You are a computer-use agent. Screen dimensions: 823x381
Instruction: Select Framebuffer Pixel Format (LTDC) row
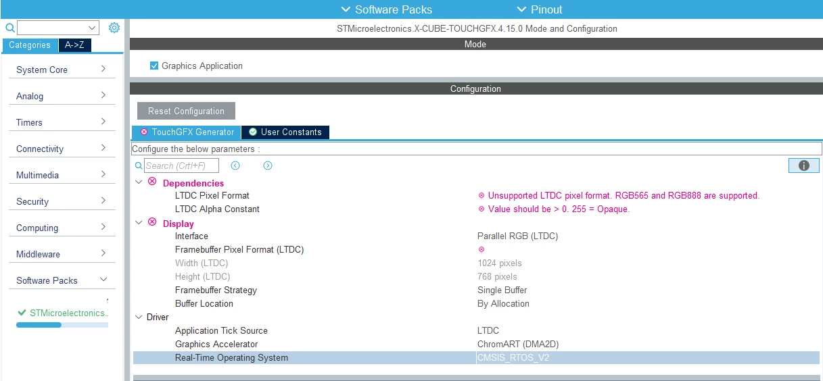click(476, 249)
